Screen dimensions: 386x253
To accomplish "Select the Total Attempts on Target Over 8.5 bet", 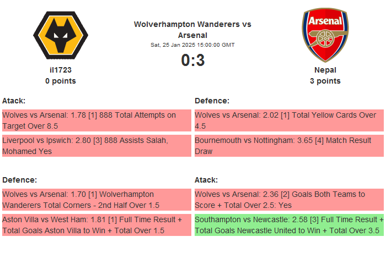I will [96, 120].
